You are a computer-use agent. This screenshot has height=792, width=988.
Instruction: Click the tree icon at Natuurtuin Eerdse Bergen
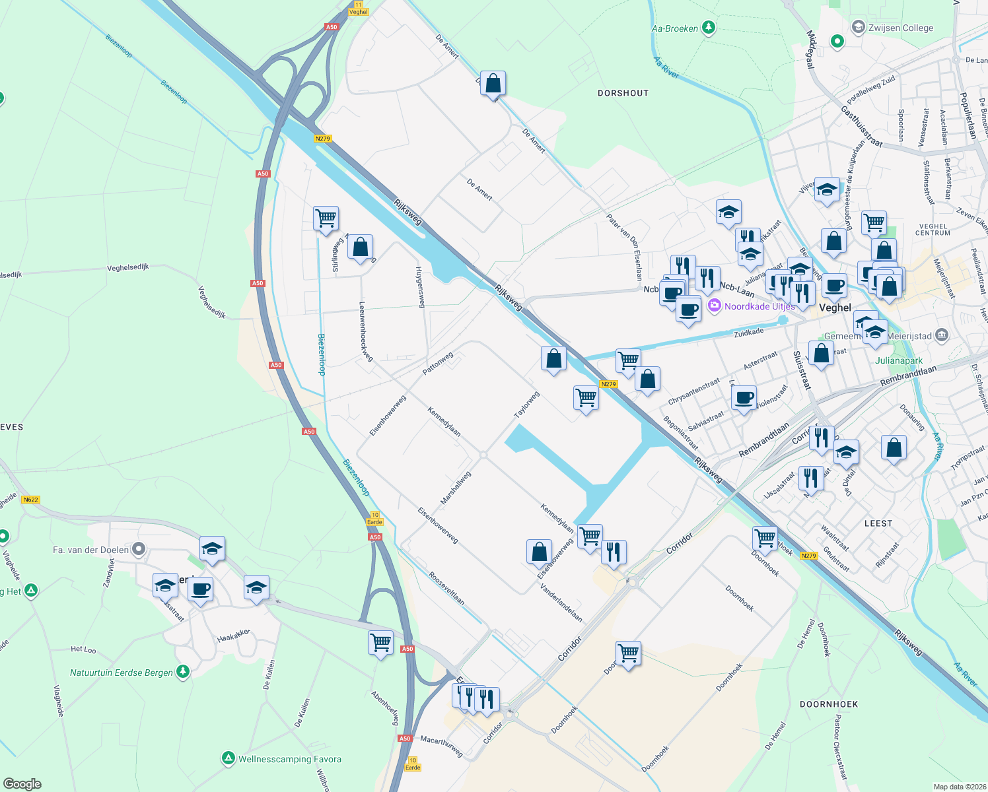pyautogui.click(x=182, y=672)
